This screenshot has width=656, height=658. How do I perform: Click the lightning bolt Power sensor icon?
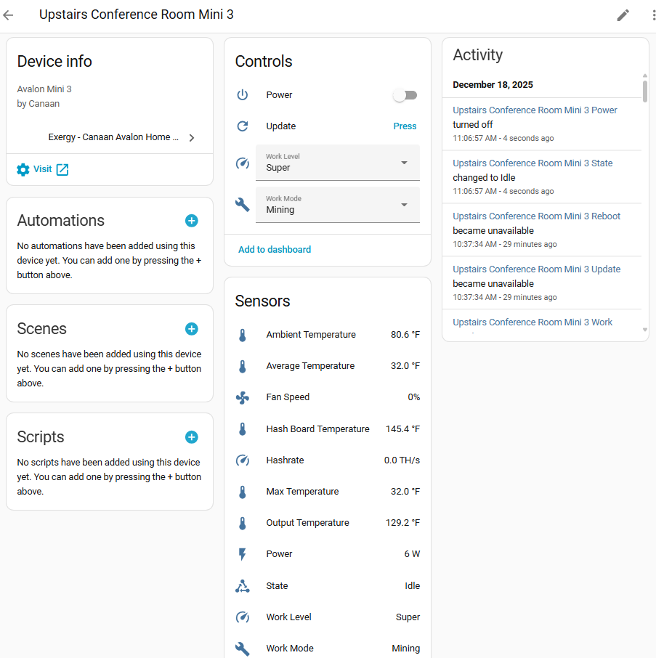242,554
